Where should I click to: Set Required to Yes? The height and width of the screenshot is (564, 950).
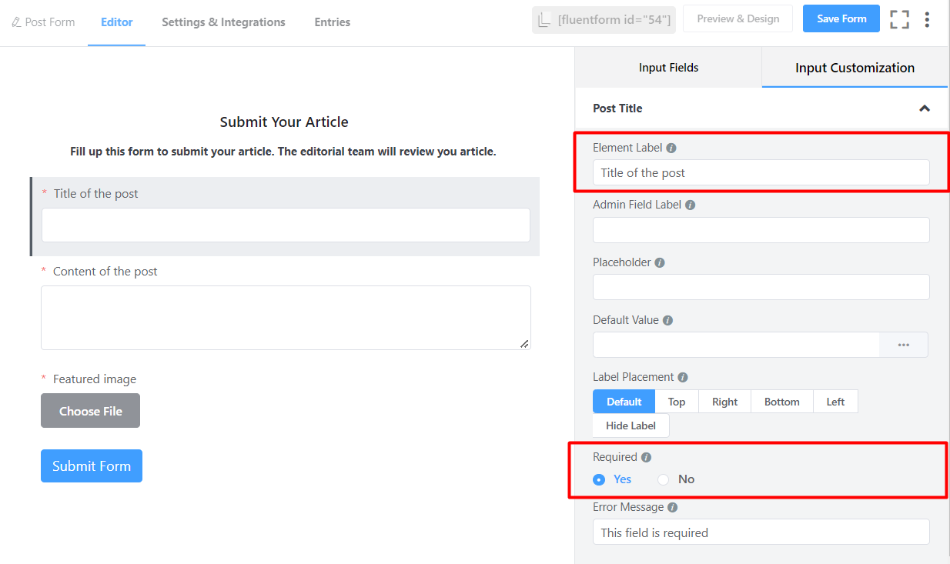tap(612, 479)
